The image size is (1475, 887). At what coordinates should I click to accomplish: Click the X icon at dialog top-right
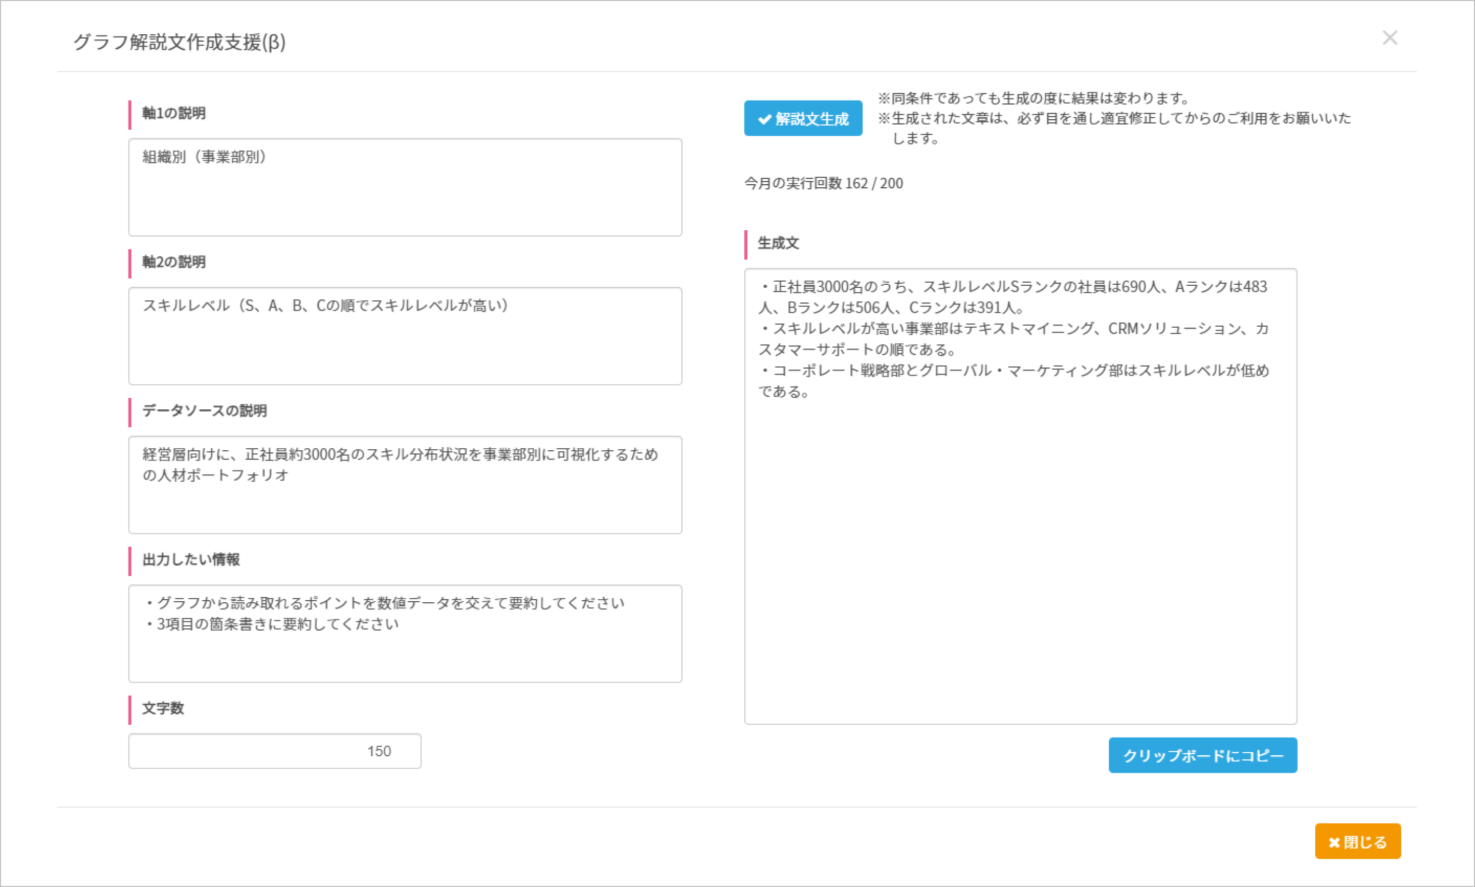tap(1389, 38)
